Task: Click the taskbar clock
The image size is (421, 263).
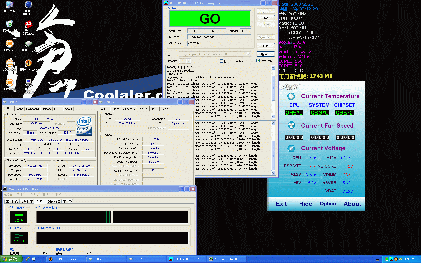Action: pyautogui.click(x=411, y=259)
